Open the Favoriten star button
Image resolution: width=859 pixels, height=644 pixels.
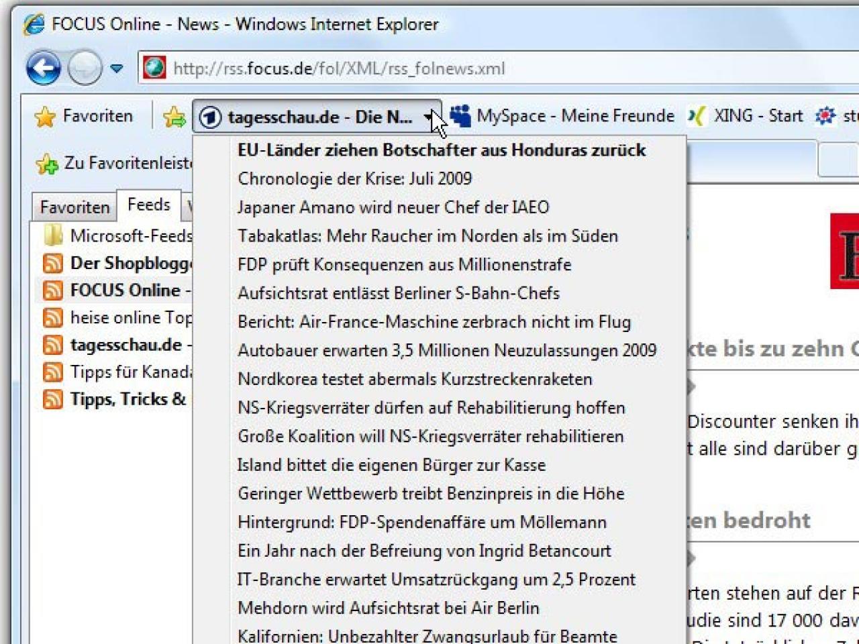pyautogui.click(x=84, y=116)
